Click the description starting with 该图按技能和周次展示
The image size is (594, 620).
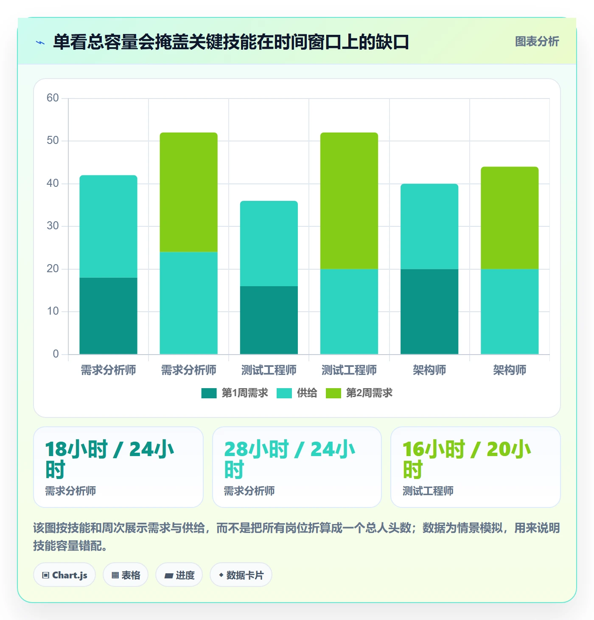pos(297,537)
